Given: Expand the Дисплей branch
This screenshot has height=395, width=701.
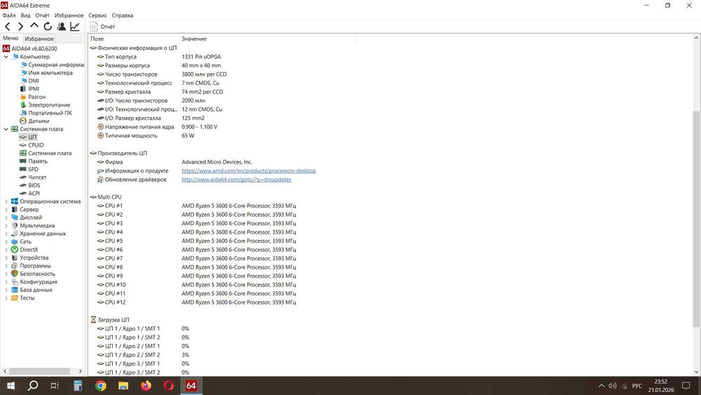Looking at the screenshot, I should coord(6,217).
